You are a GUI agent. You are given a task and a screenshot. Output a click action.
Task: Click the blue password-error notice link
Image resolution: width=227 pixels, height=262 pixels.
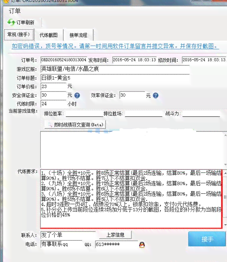[x=115, y=46]
